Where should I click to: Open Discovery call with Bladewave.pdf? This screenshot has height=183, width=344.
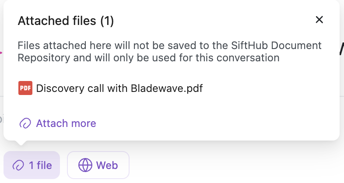tap(119, 88)
